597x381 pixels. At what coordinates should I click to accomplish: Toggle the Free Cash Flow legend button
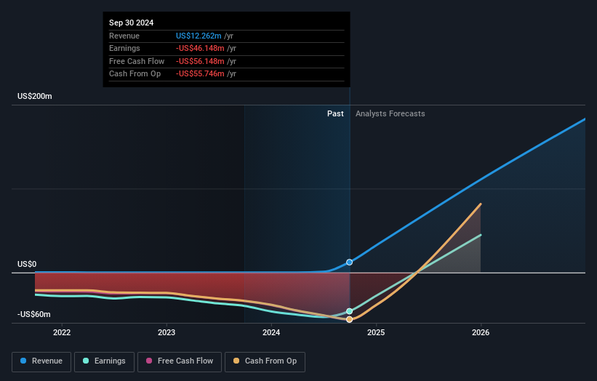click(180, 361)
